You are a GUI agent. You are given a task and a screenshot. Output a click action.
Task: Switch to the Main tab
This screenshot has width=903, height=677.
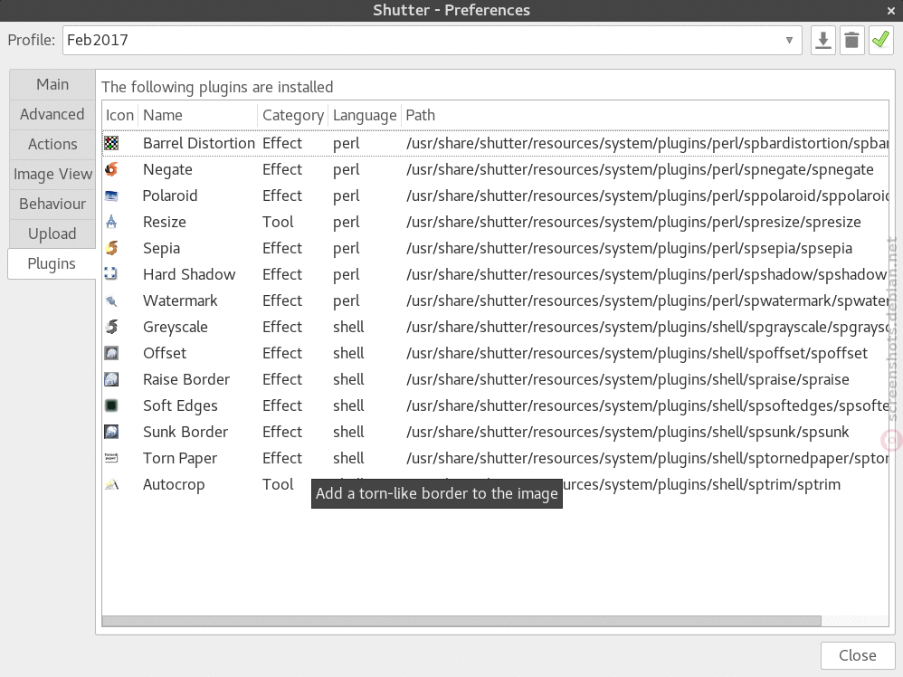click(x=52, y=85)
